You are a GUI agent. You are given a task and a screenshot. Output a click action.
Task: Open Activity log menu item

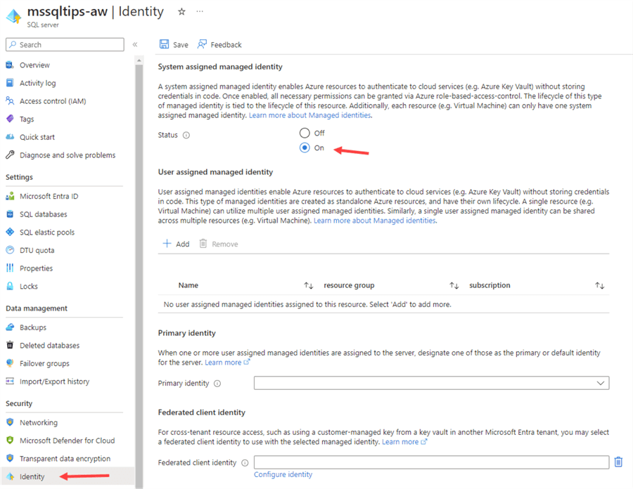click(x=37, y=83)
